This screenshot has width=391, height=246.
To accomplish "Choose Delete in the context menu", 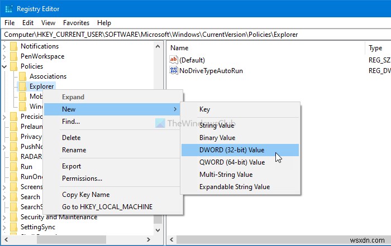I will pos(113,138).
